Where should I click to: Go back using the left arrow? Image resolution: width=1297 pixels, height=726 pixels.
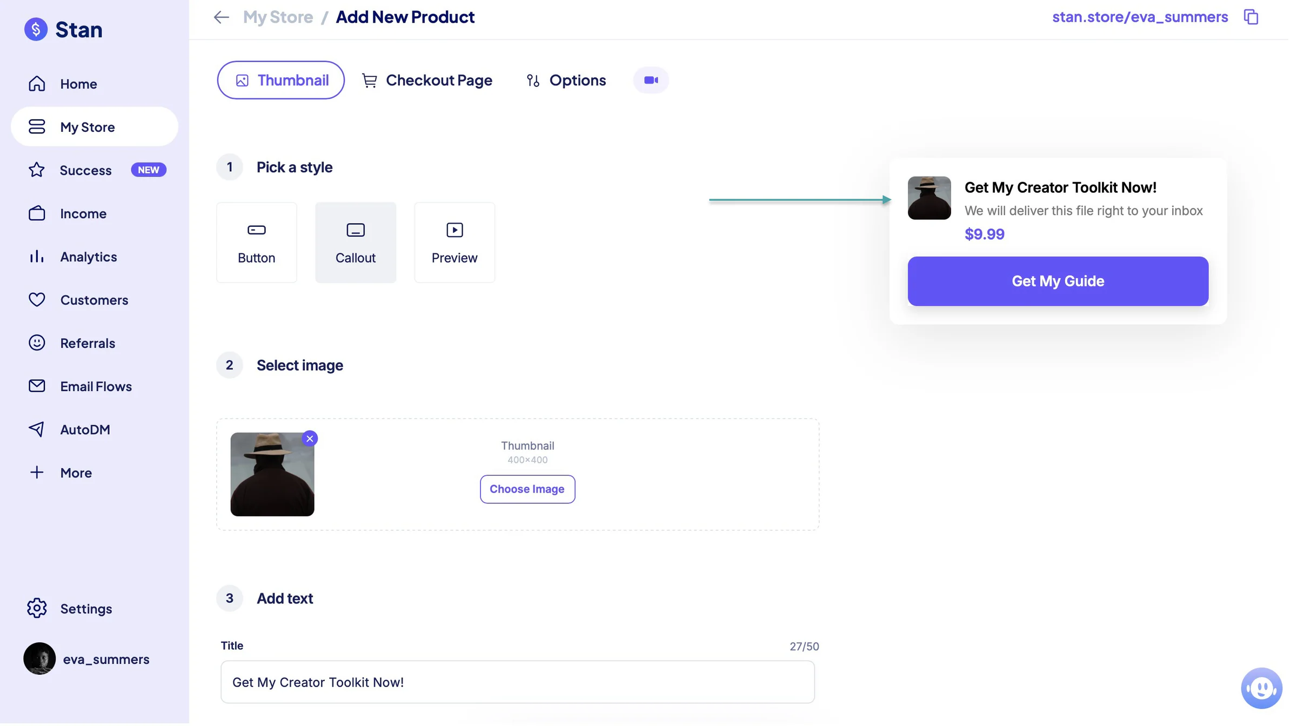[221, 17]
